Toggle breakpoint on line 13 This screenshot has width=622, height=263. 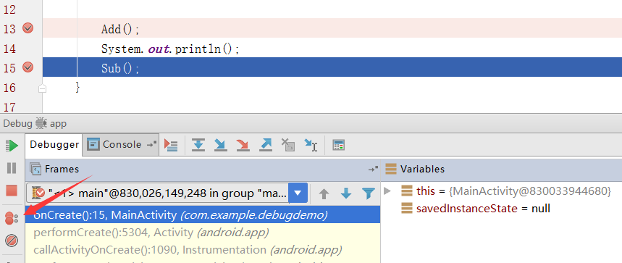(x=28, y=28)
